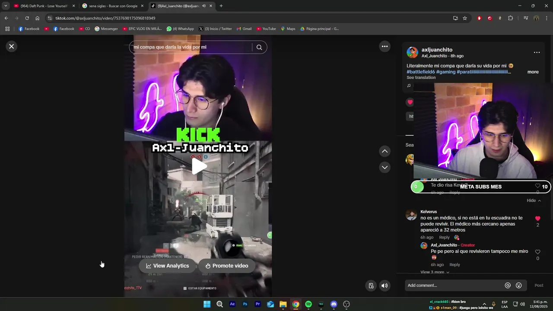
Task: Click the Kelverus username
Action: (x=429, y=212)
